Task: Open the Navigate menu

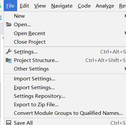Action: (62, 6)
